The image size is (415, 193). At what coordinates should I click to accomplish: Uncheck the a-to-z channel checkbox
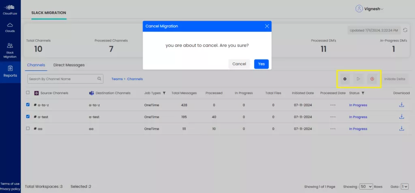(x=28, y=105)
